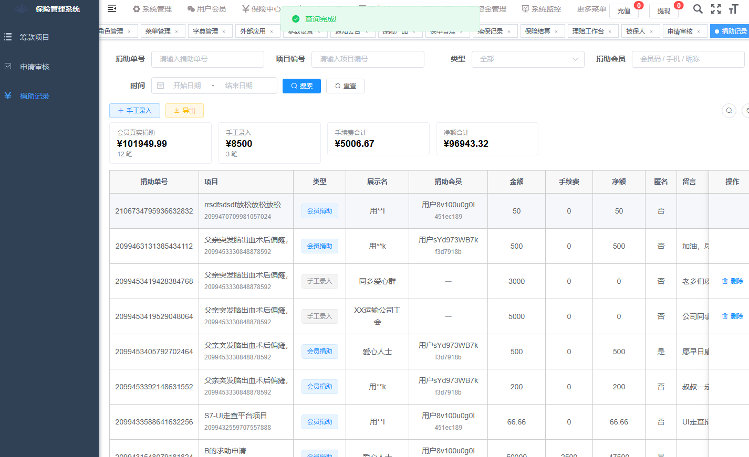The image size is (749, 457).
Task: Click the 导出 export button
Action: [x=184, y=111]
